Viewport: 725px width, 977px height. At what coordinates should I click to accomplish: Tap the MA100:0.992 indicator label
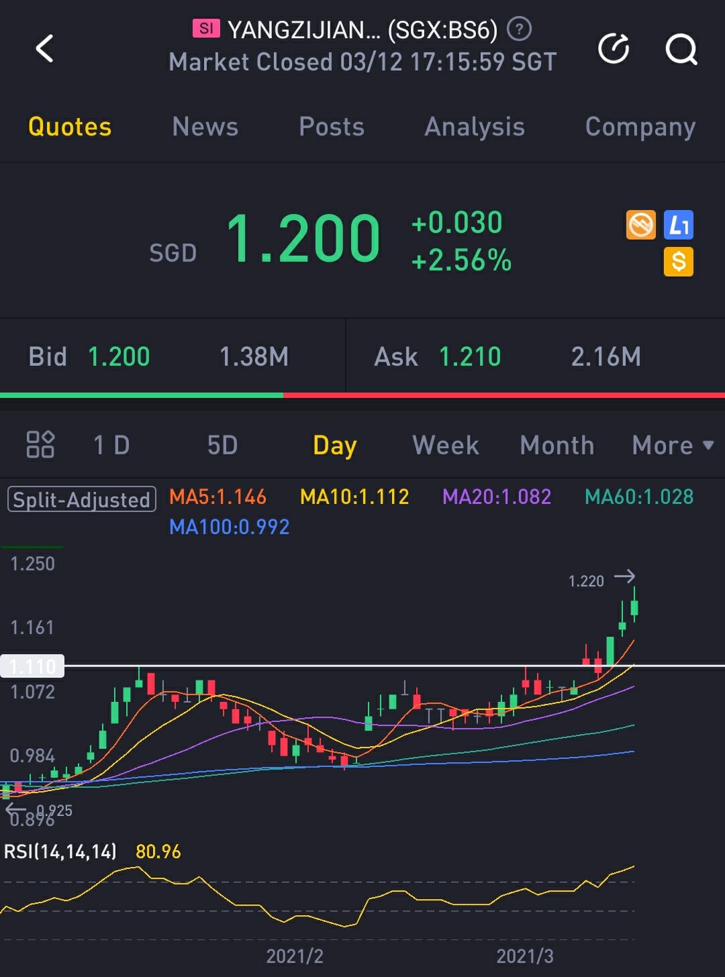pyautogui.click(x=229, y=527)
